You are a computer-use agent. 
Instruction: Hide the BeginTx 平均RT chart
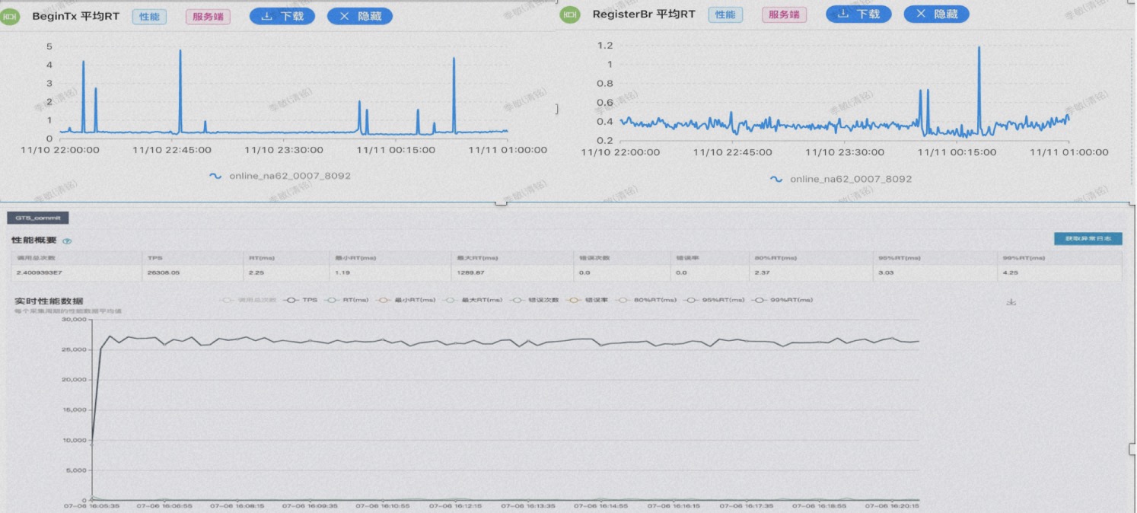click(x=360, y=15)
